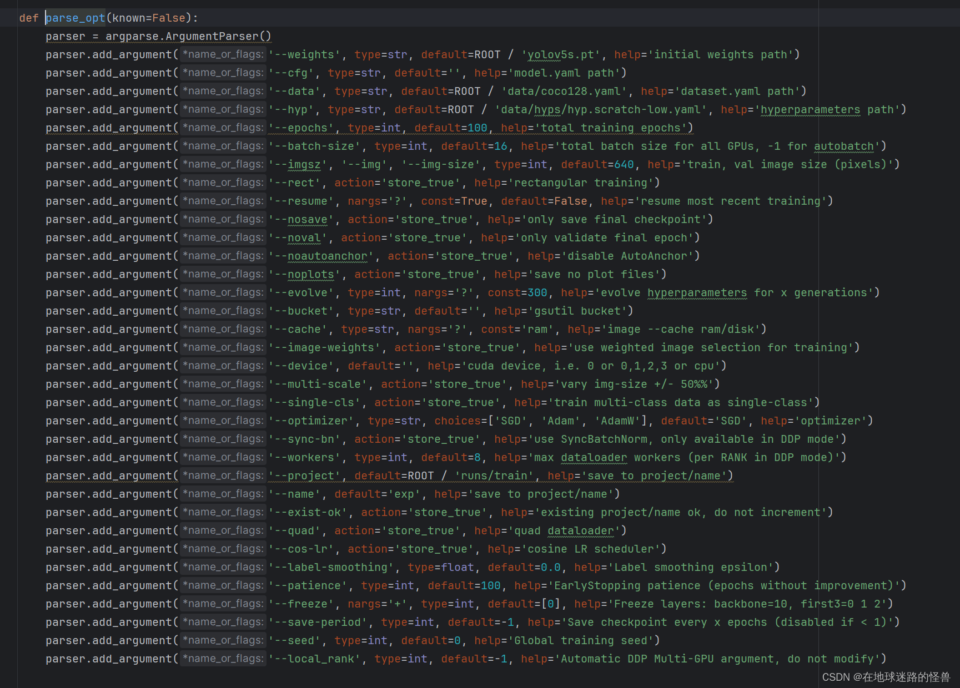Click the argparse.ArgumentParser() call
The image size is (960, 688).
coord(188,36)
